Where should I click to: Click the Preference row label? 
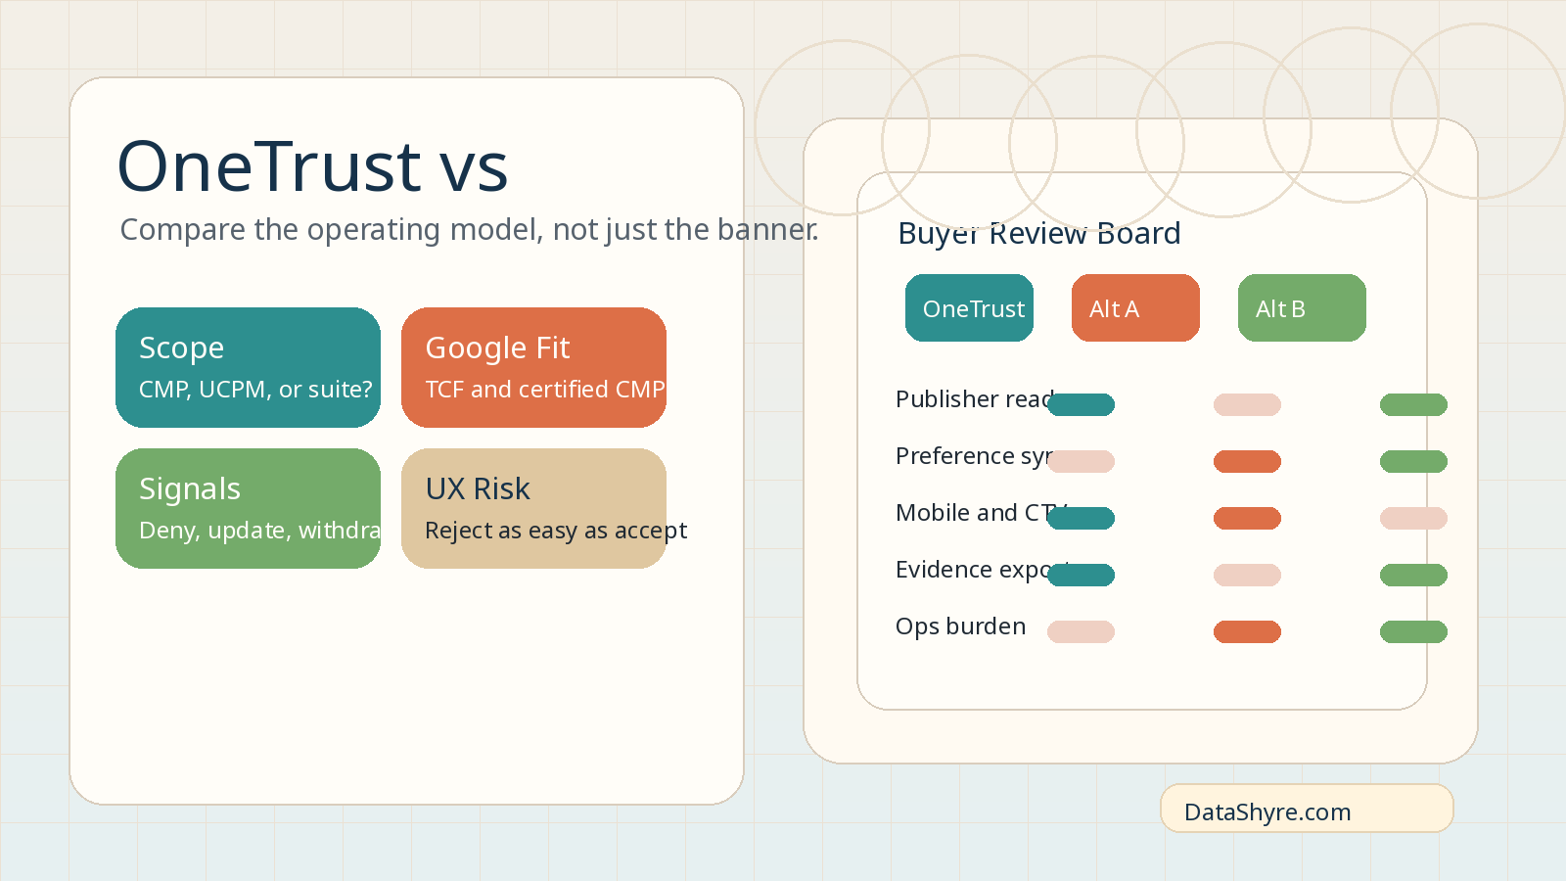coord(974,456)
